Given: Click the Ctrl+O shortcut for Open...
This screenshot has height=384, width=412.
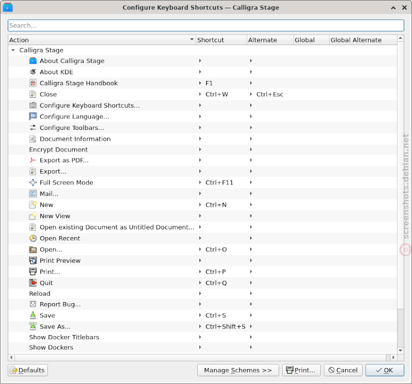Looking at the screenshot, I should (216, 249).
